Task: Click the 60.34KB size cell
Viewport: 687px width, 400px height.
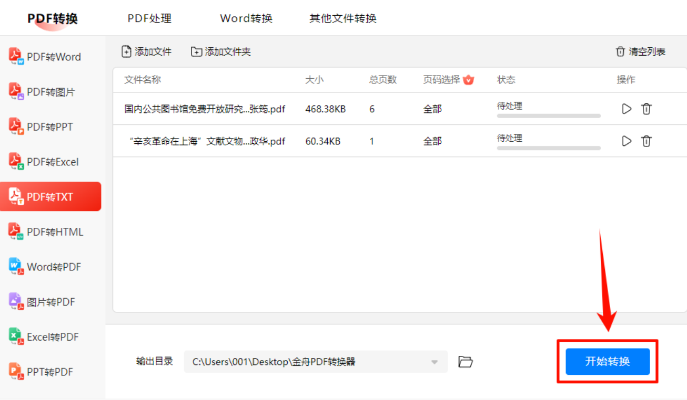Action: coord(323,141)
